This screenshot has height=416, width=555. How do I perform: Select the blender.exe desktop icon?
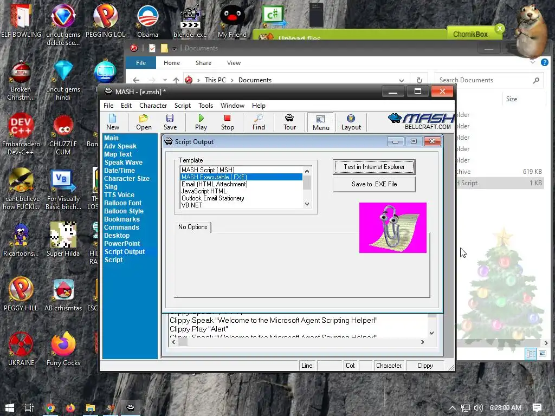click(x=190, y=21)
